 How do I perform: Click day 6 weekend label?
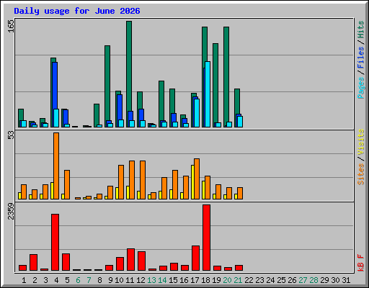[x=78, y=280]
